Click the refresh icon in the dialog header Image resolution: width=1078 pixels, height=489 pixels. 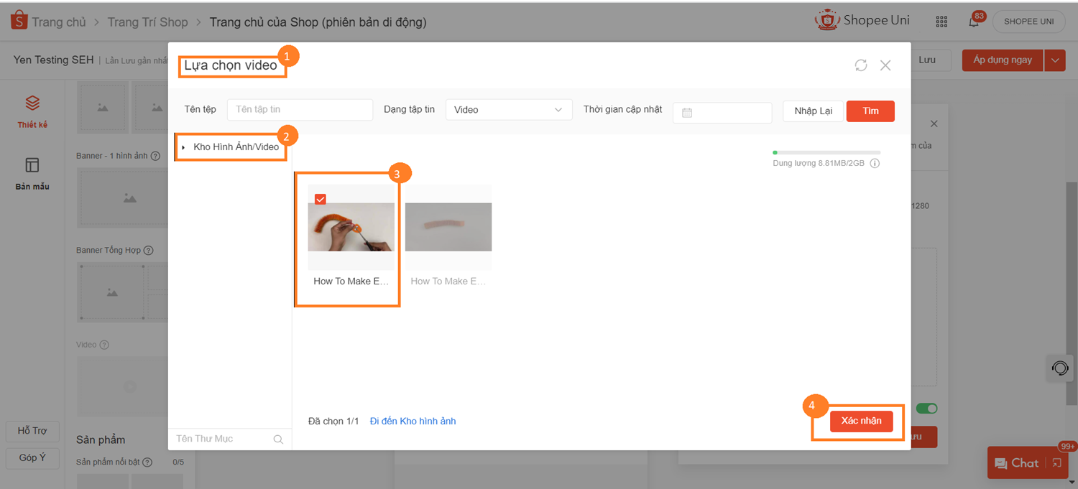coord(860,65)
